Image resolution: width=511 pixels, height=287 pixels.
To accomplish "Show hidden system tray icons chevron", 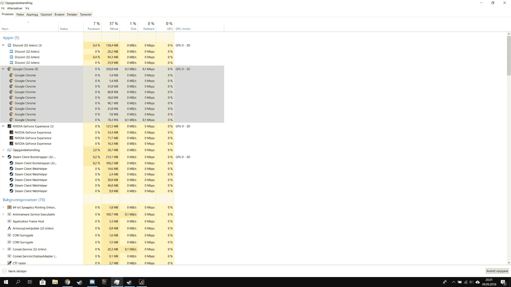I will (454, 282).
